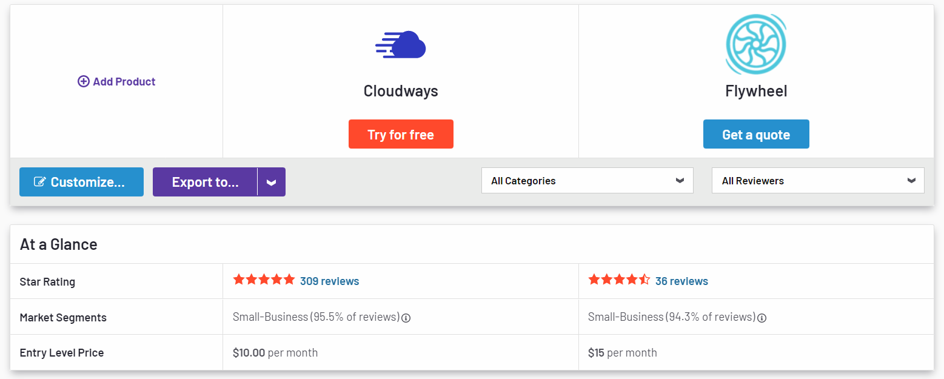The height and width of the screenshot is (379, 944).
Task: Open the All Reviewers dropdown
Action: 818,181
